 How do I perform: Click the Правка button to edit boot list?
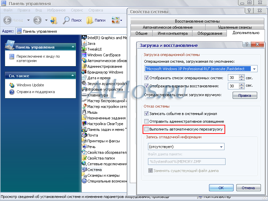245,95
